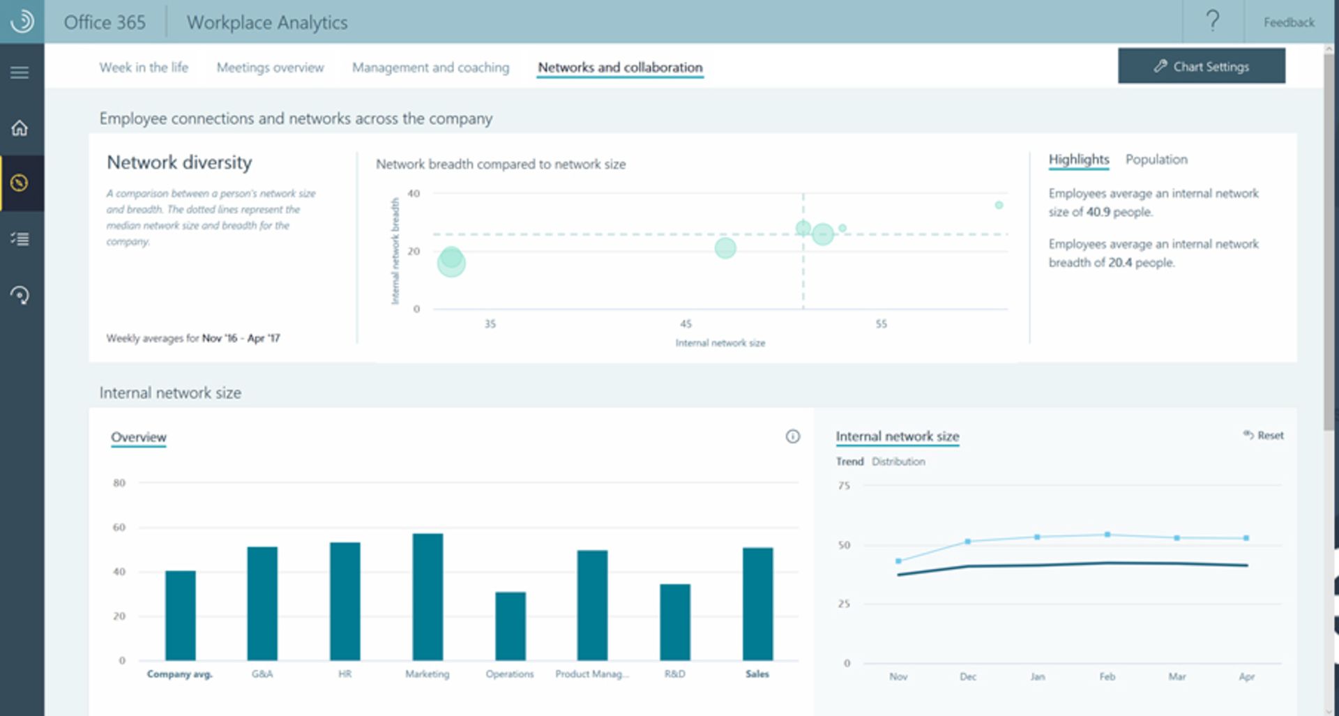The width and height of the screenshot is (1339, 716).
Task: Click the history icon at sidebar bottom
Action: [x=20, y=296]
